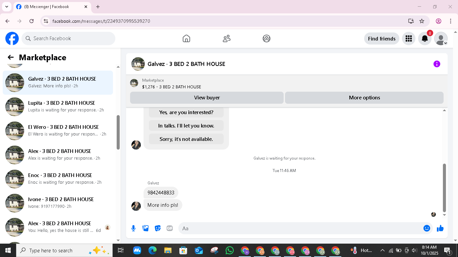458x257 pixels.
Task: Open the Ivone conversation
Action: [58, 203]
